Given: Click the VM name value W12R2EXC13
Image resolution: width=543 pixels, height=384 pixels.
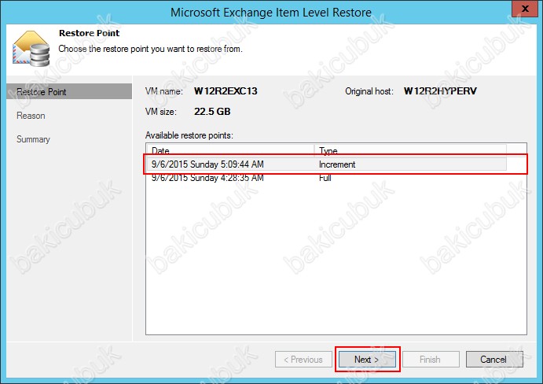Looking at the screenshot, I should 226,91.
